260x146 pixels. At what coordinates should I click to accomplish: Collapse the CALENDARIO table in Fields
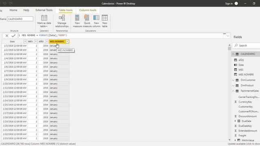(233, 54)
